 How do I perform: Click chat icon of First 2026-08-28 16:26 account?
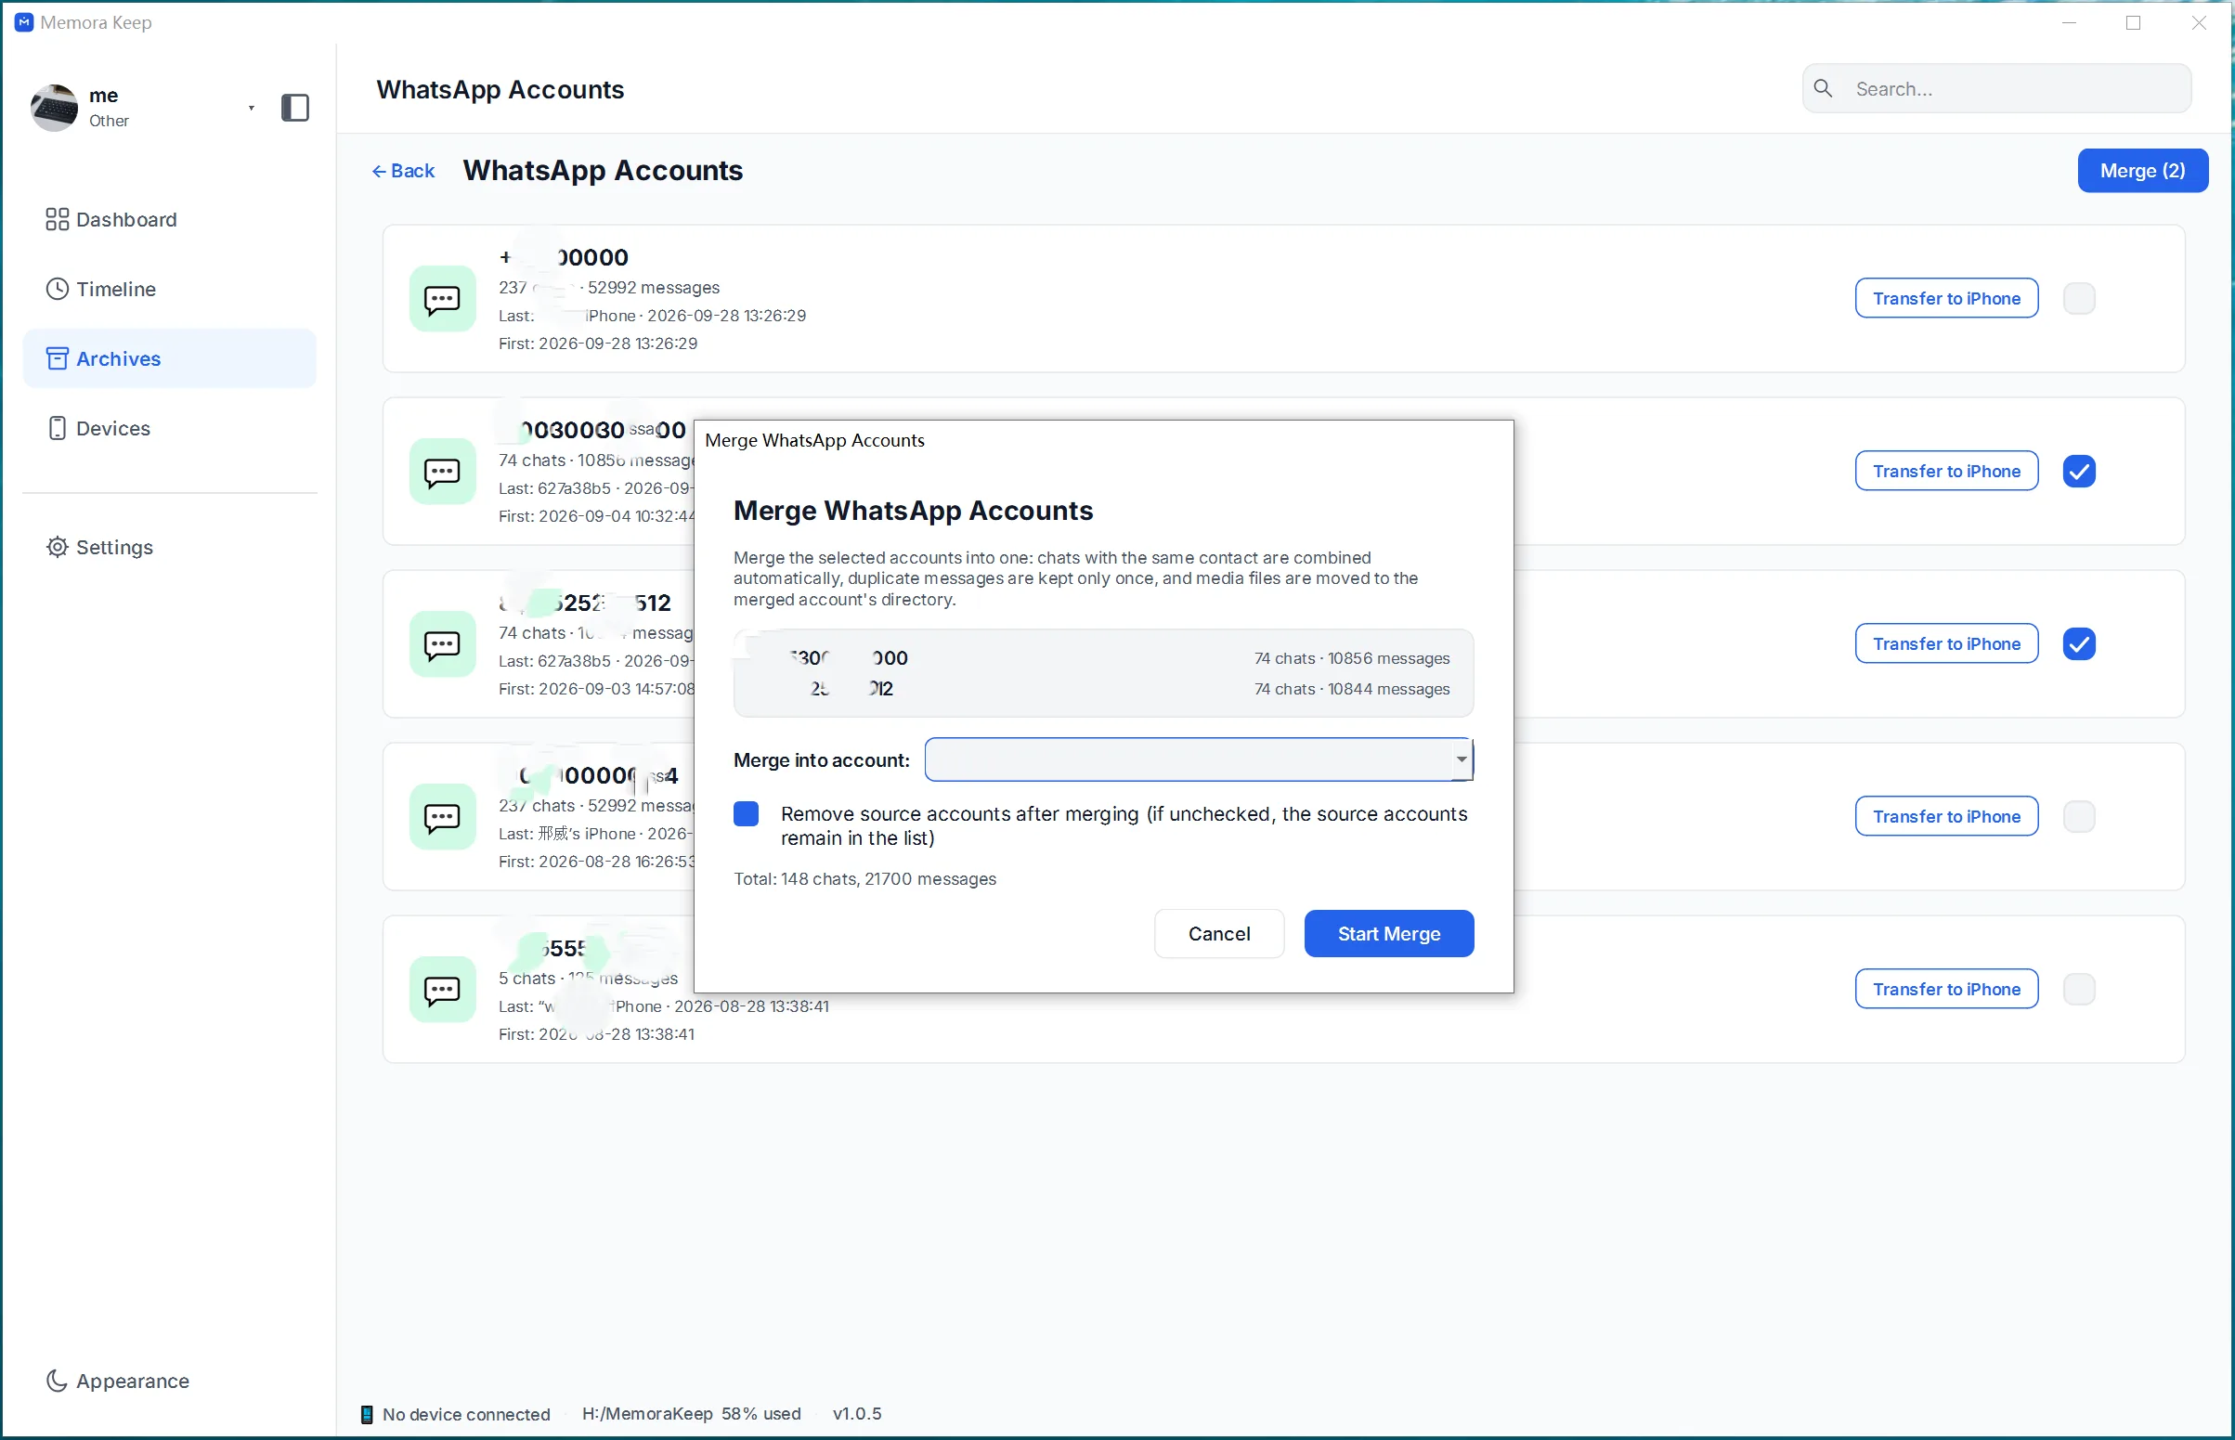(x=442, y=817)
